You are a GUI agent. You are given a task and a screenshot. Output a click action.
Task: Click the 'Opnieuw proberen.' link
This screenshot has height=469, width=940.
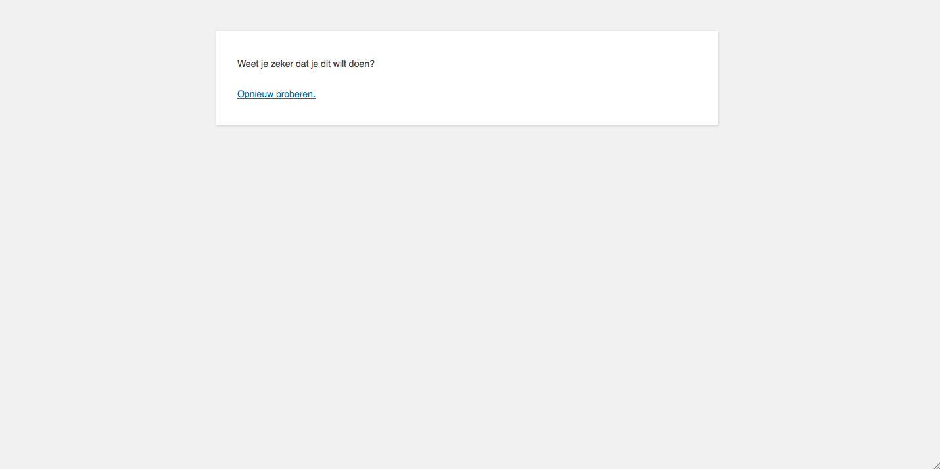[276, 94]
